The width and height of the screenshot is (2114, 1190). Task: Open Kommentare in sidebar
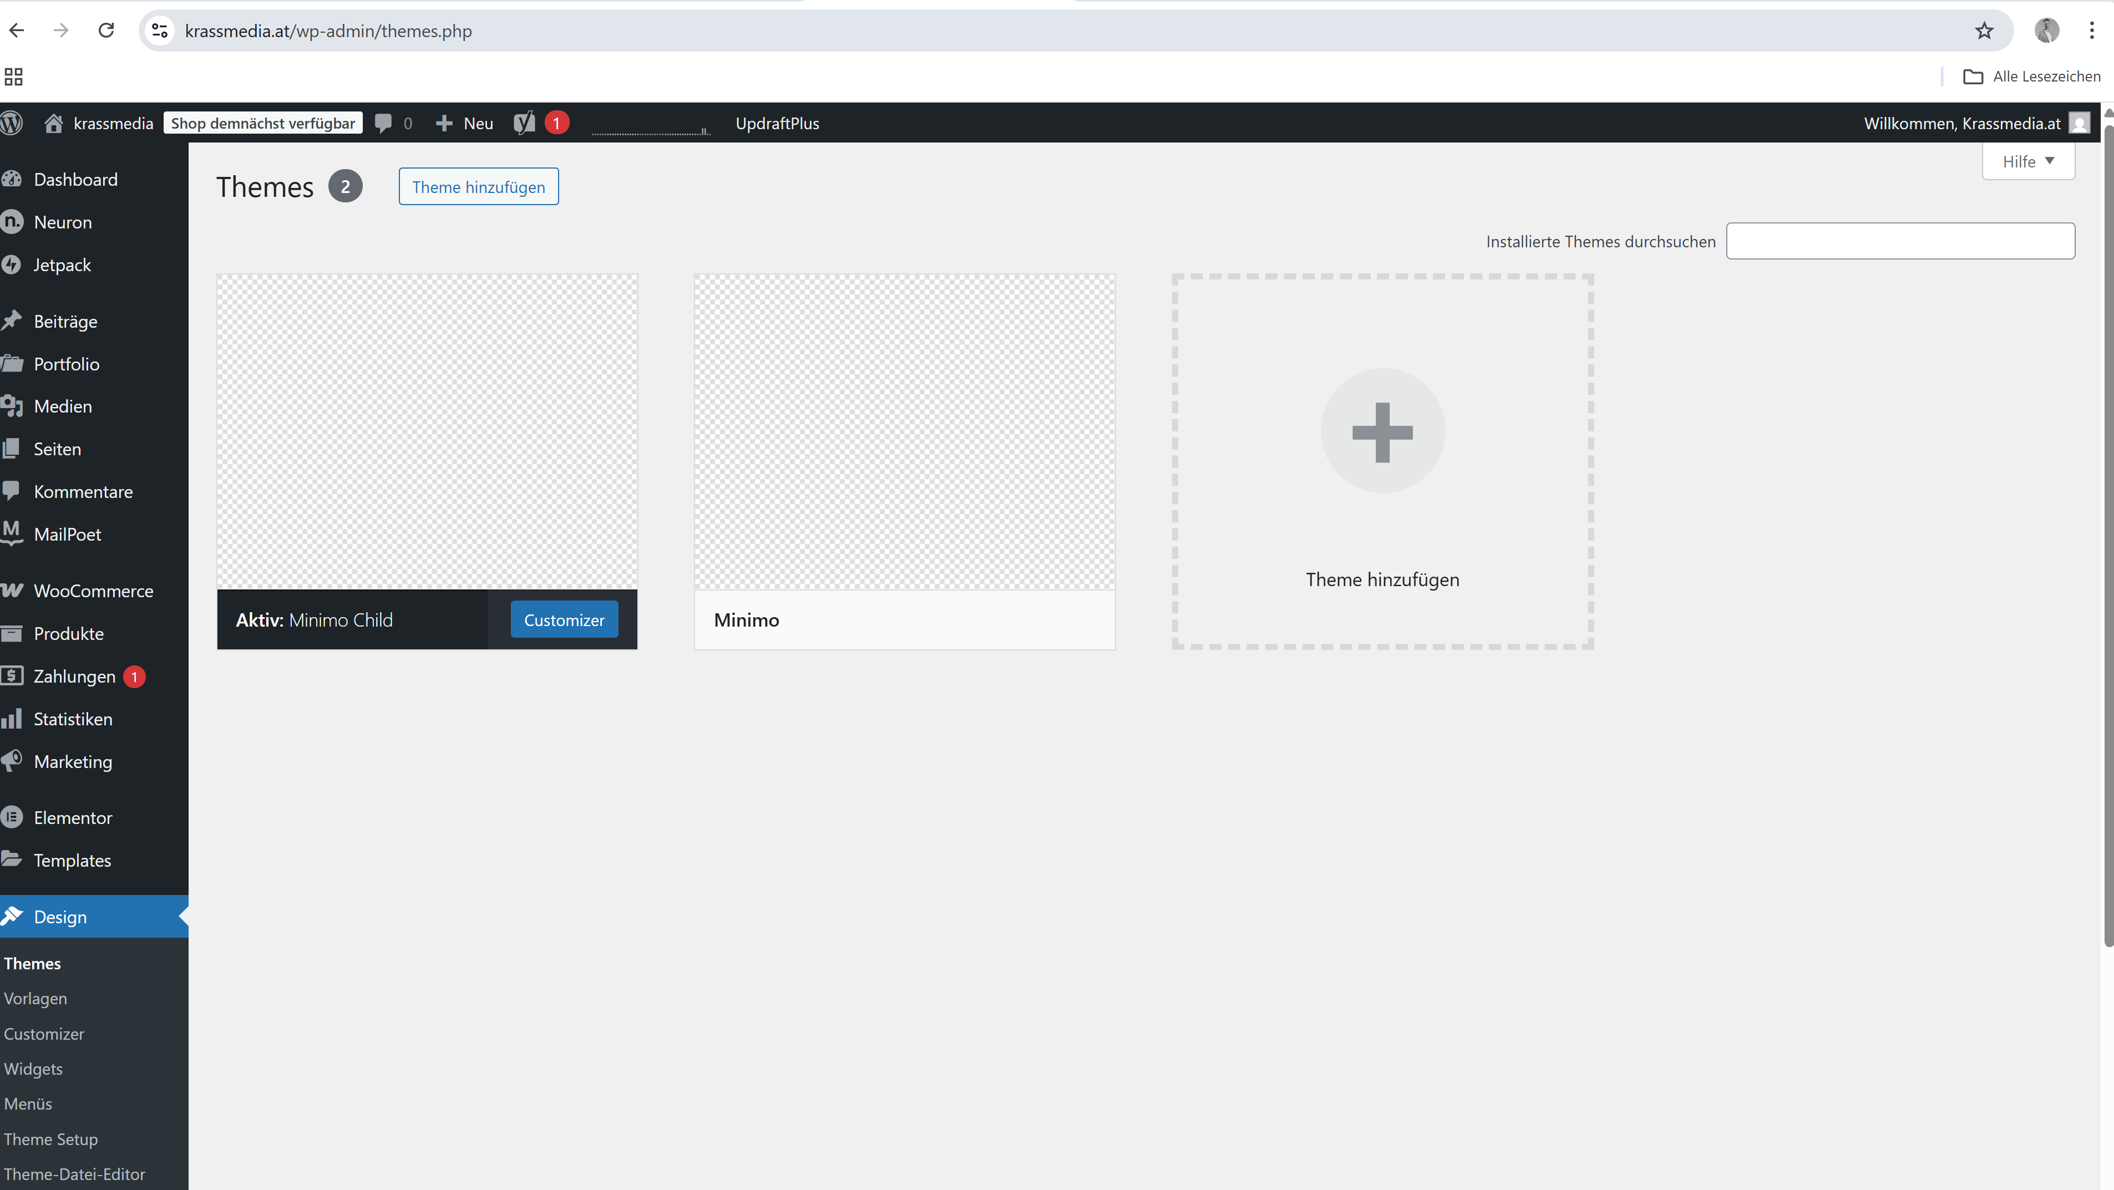(83, 492)
